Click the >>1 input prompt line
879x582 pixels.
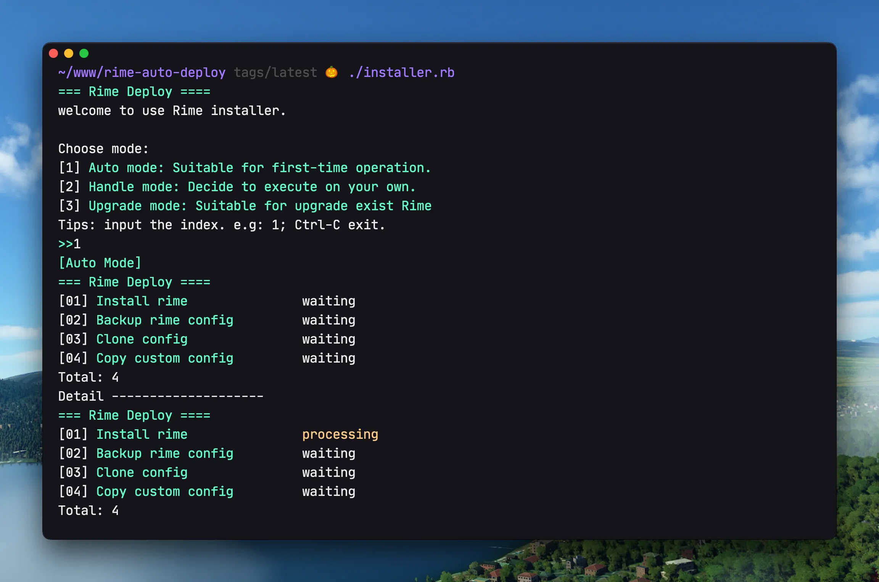[x=69, y=244]
